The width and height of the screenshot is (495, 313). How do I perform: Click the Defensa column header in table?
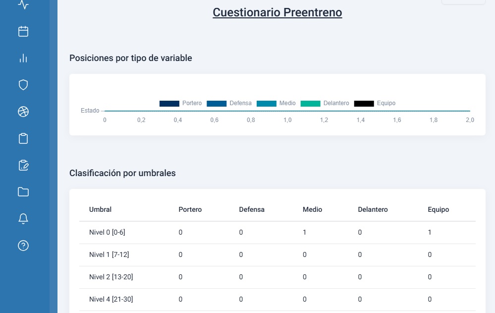pos(252,209)
